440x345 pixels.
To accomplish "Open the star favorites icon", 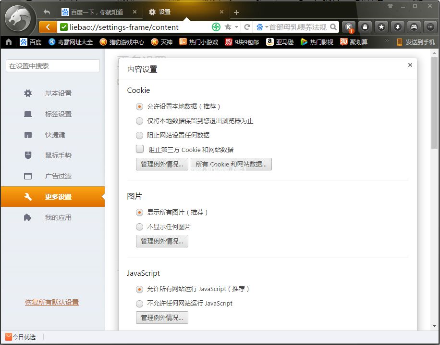I will [381, 26].
